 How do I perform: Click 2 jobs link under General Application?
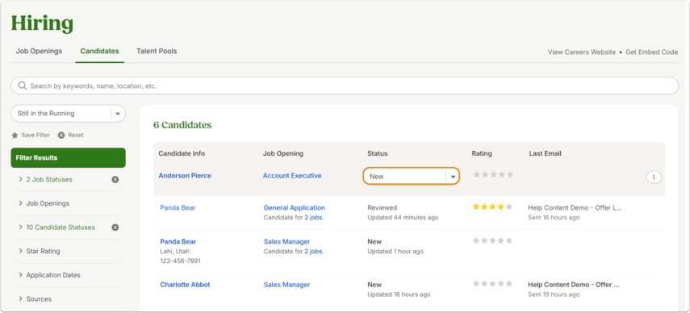[314, 217]
